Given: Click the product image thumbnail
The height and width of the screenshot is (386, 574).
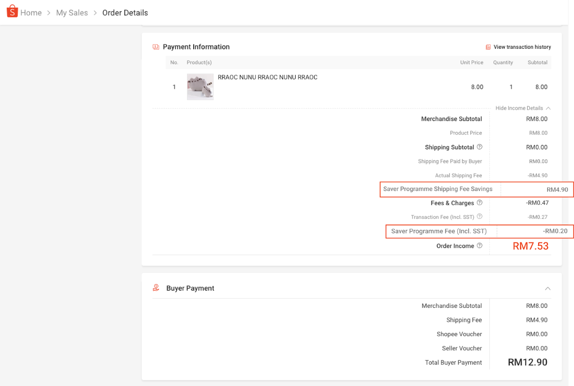Looking at the screenshot, I should coord(200,87).
